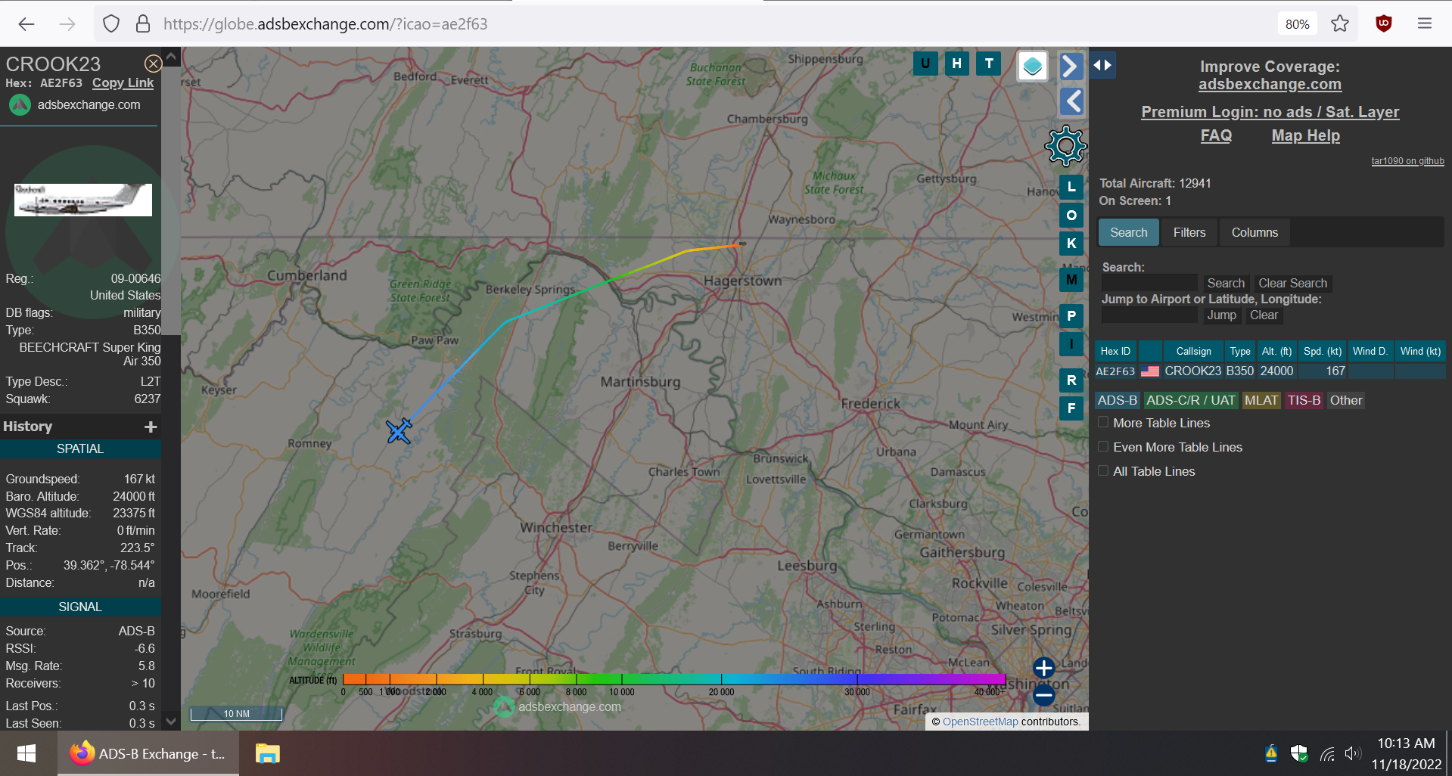Click the aircraft photo thumbnail
Screen dimensions: 1452x776
tap(83, 200)
